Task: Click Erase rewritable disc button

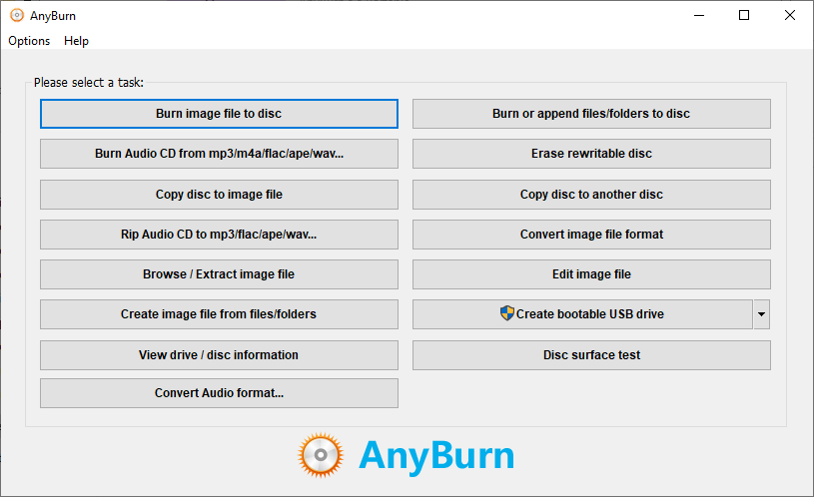Action: click(x=591, y=154)
